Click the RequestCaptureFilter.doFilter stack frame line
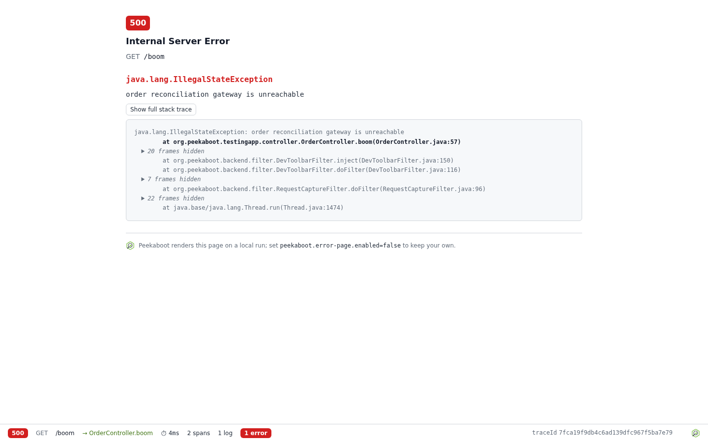This screenshot has width=708, height=442. coord(324,189)
